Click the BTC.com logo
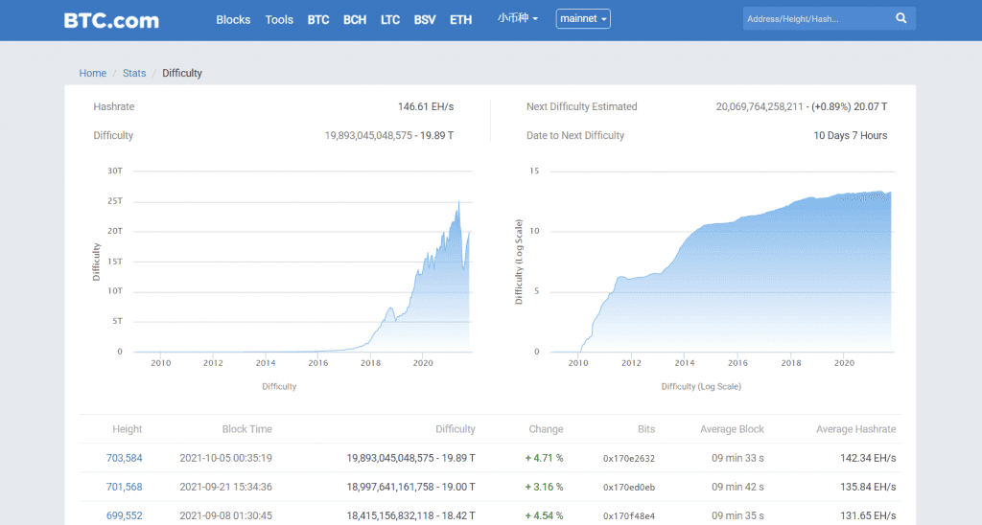 tap(111, 20)
